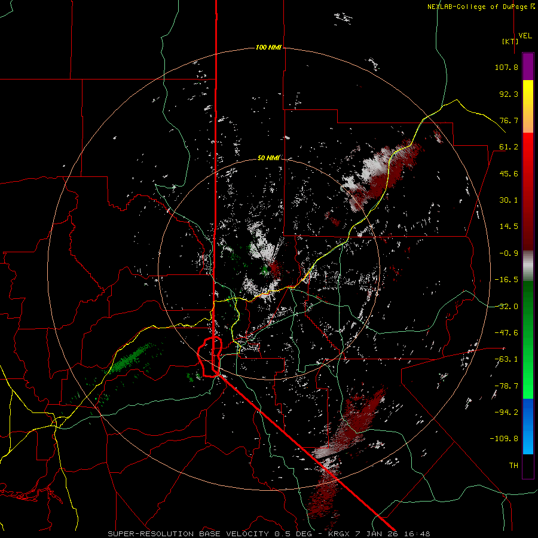538x538 pixels.
Task: Click the -94.2 velocity scale value
Action: point(506,412)
